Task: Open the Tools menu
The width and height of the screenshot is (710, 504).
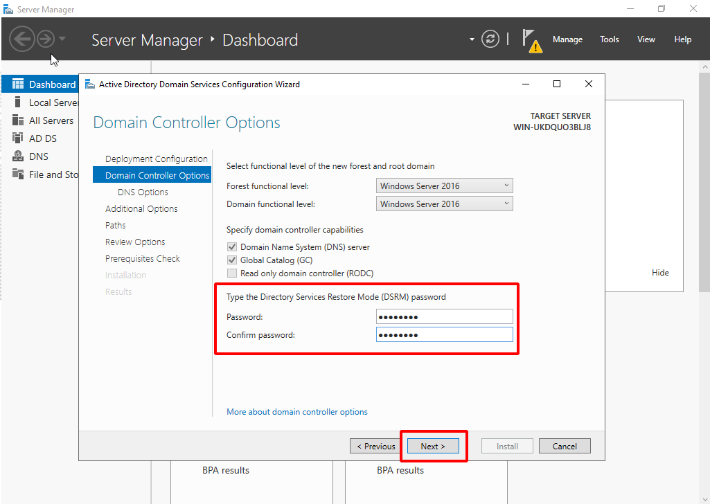Action: [x=609, y=39]
